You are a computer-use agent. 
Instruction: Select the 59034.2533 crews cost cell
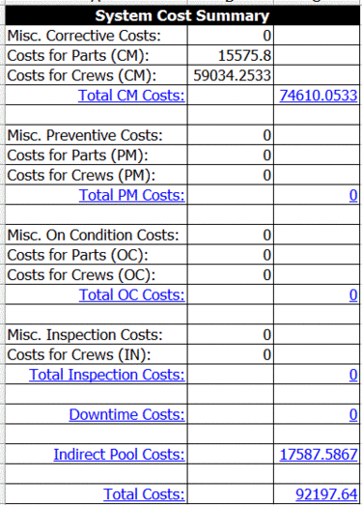231,75
